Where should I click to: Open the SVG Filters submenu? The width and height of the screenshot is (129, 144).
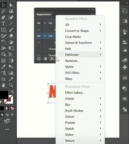tap(80, 73)
